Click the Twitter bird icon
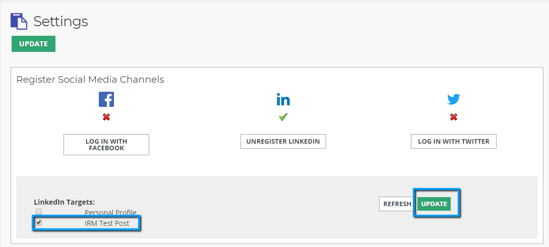 click(x=454, y=99)
